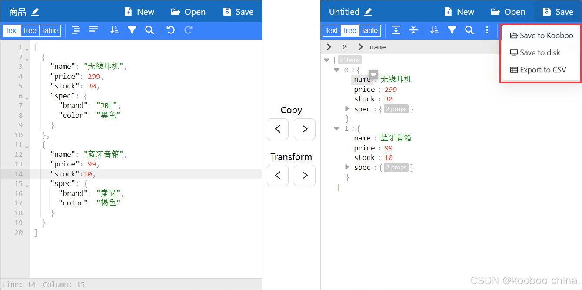
Task: Click filter funnel icon in left toolbar
Action: (132, 30)
